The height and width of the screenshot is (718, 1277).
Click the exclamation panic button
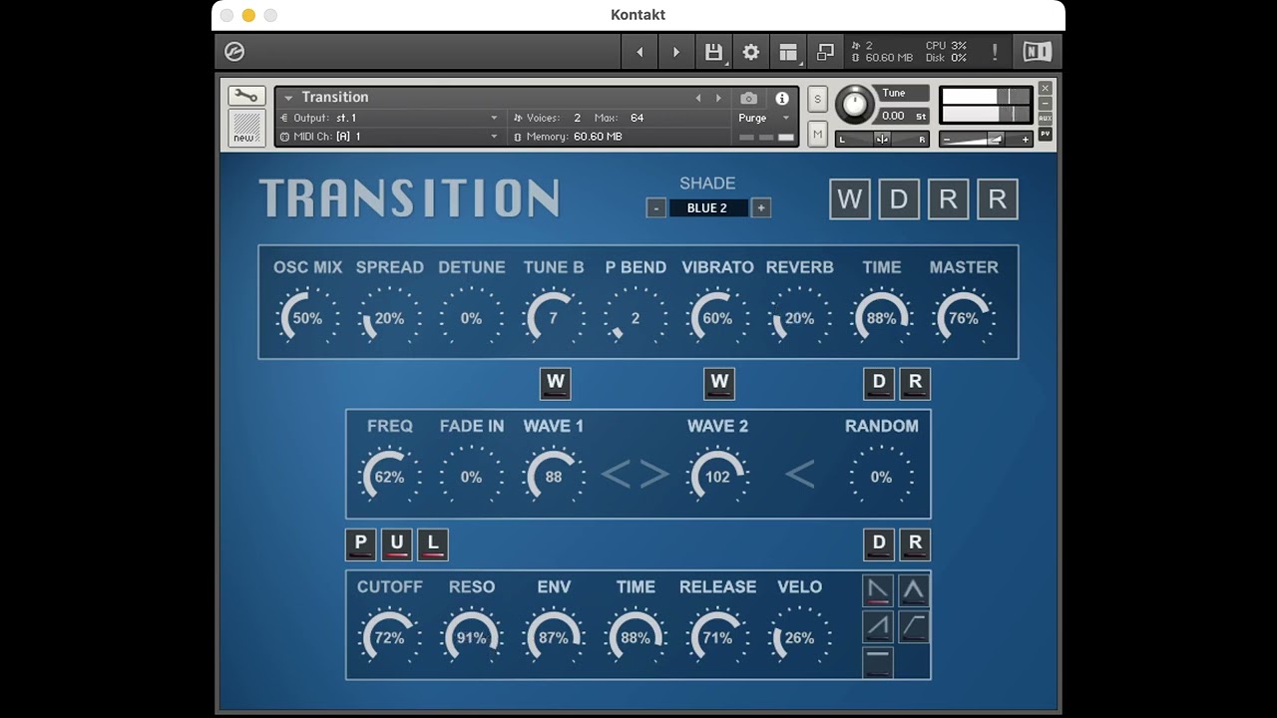click(994, 52)
